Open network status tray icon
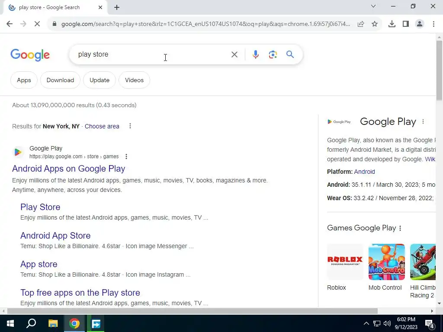Viewport: 443px width, 332px height. [377, 323]
